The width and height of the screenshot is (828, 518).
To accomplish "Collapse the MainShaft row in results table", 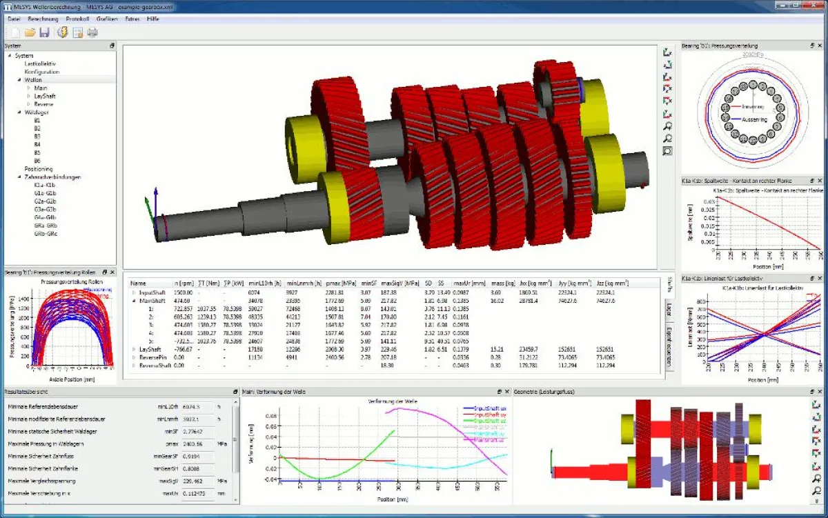I will 133,301.
